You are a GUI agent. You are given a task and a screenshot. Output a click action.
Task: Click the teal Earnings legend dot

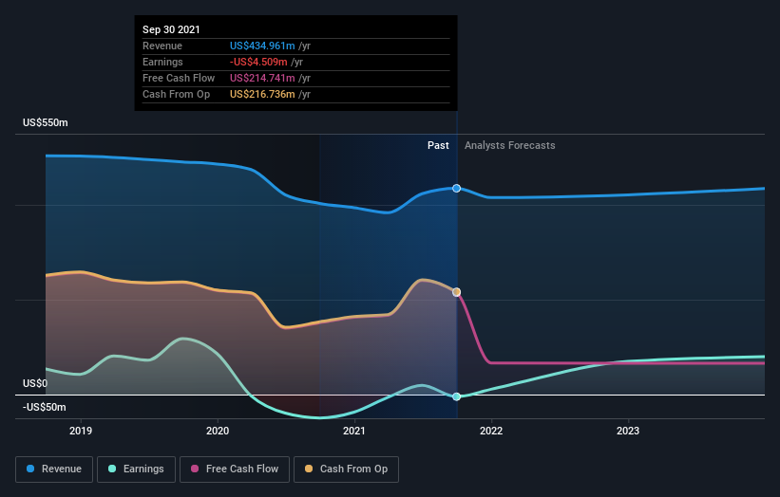113,469
